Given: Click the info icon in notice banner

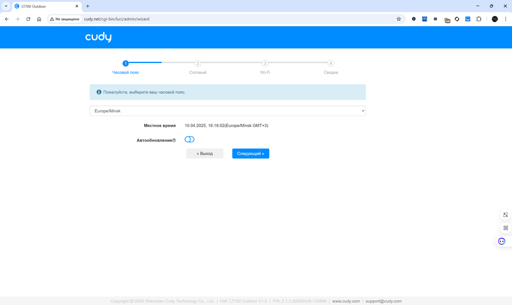Looking at the screenshot, I should [x=99, y=92].
